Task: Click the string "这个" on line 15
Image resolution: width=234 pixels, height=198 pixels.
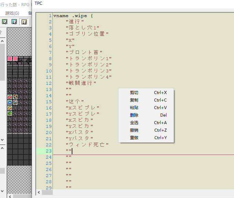Action: point(75,102)
